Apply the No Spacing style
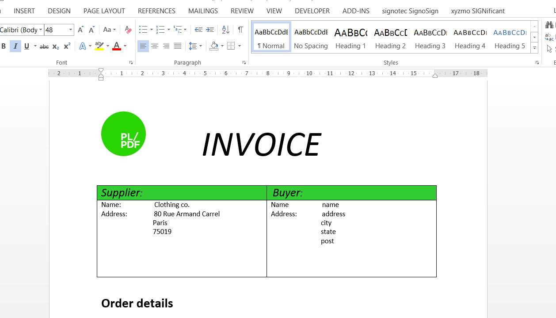 coord(311,38)
